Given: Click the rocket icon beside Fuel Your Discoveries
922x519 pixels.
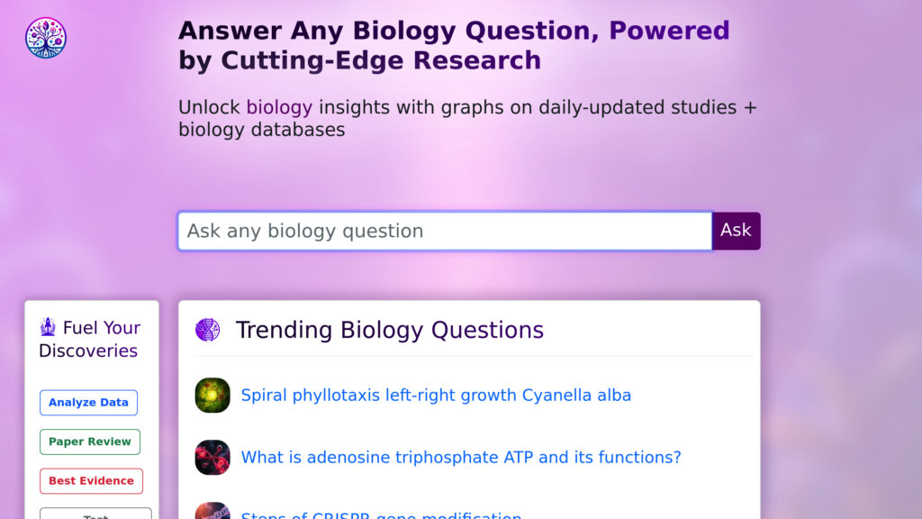Looking at the screenshot, I should coord(49,327).
